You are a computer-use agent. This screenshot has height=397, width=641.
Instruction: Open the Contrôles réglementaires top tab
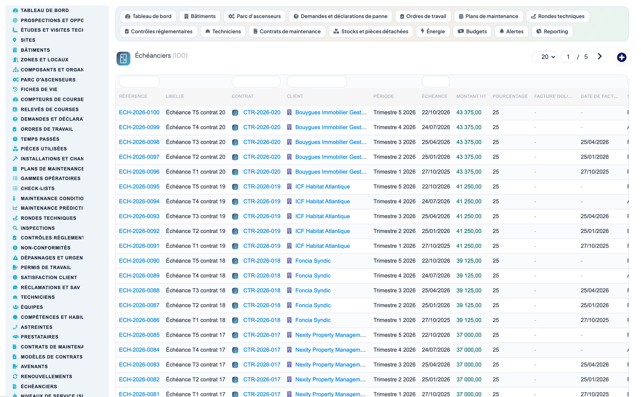pyautogui.click(x=159, y=32)
